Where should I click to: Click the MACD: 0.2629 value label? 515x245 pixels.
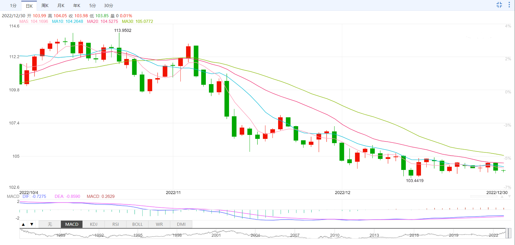101,196
